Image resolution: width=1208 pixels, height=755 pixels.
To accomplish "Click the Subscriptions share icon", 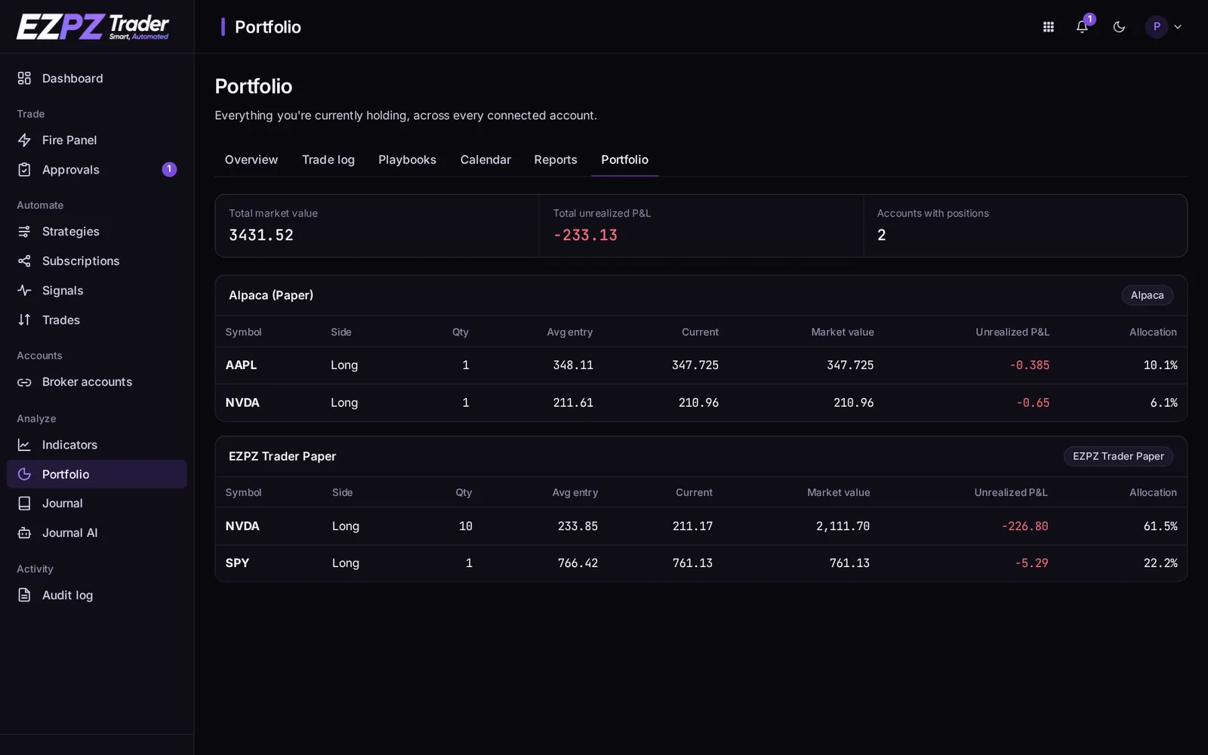I will tap(24, 261).
